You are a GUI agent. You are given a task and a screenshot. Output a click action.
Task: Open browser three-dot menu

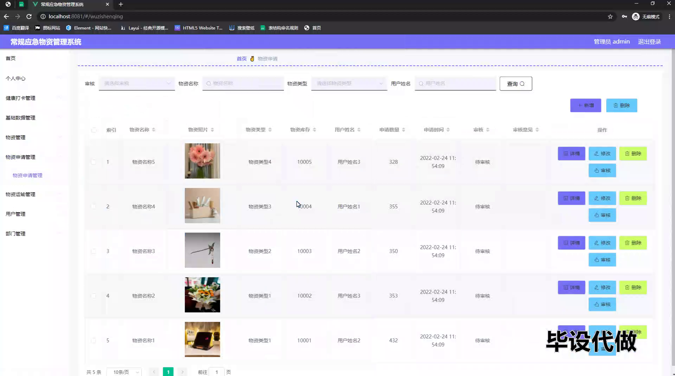[669, 16]
